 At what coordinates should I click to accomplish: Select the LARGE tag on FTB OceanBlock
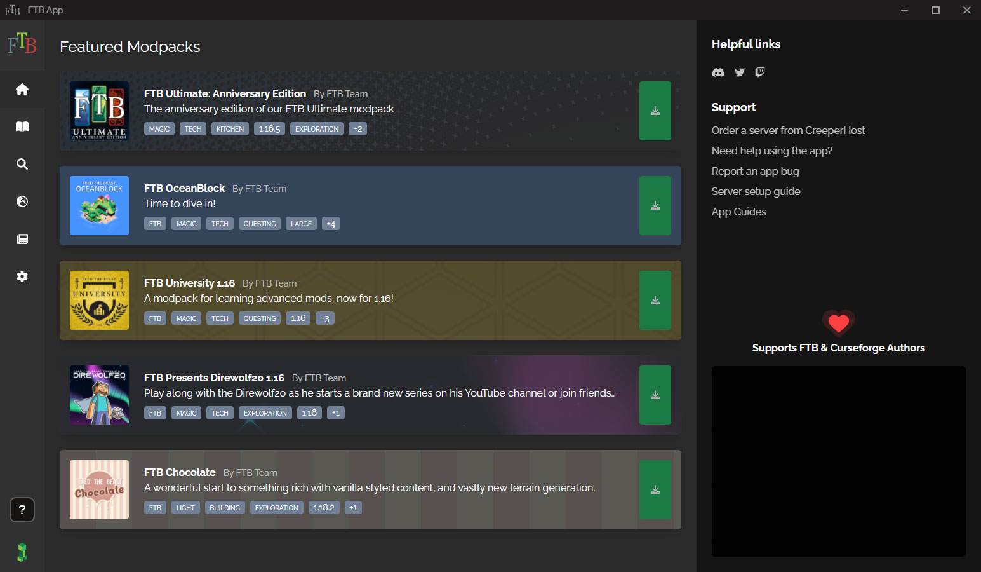(x=301, y=224)
